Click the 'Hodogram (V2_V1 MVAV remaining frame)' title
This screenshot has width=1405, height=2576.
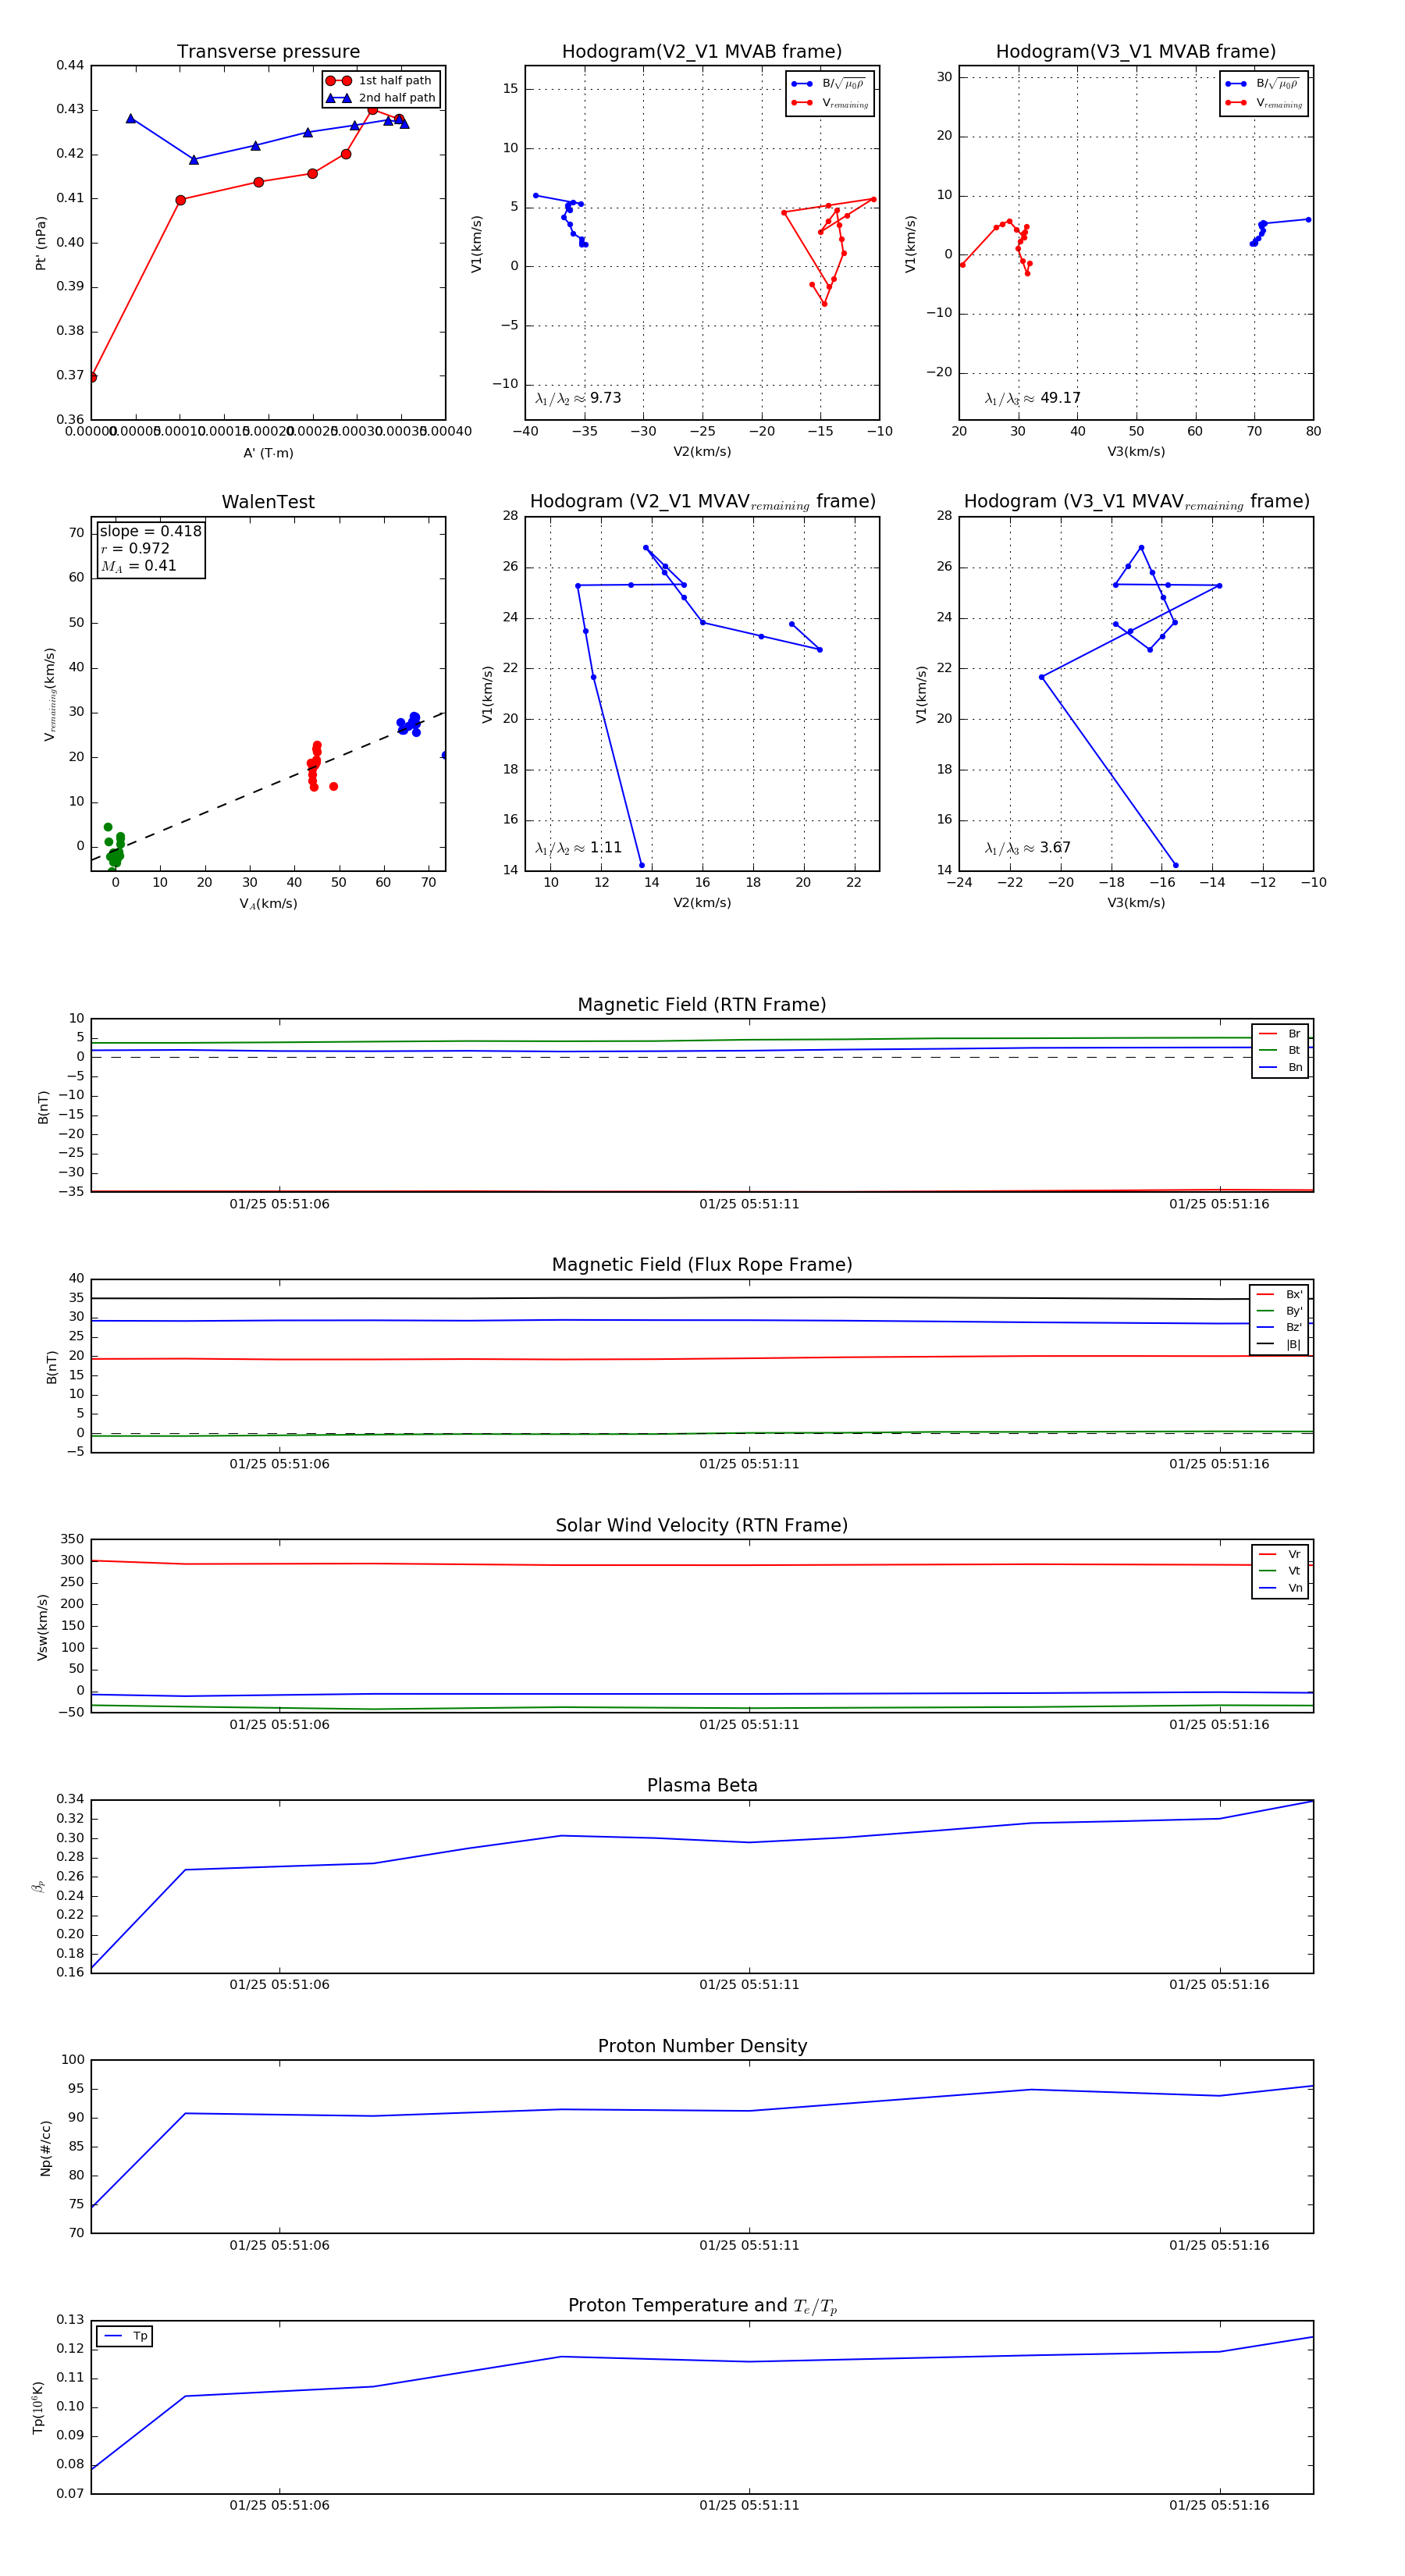click(702, 502)
